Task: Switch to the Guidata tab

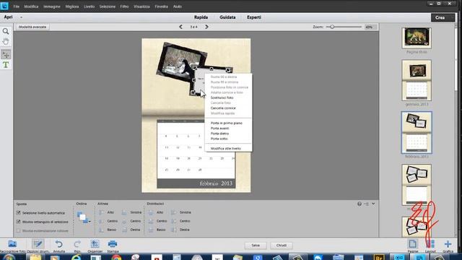Action: (227, 17)
